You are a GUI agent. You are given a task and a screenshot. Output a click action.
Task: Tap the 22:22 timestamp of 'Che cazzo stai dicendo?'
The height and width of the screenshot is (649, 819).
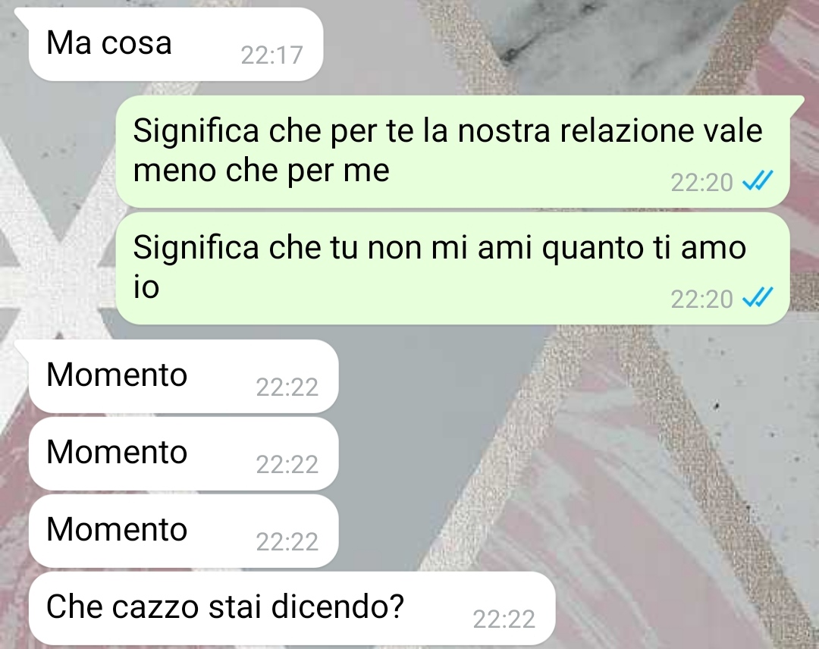coord(504,619)
